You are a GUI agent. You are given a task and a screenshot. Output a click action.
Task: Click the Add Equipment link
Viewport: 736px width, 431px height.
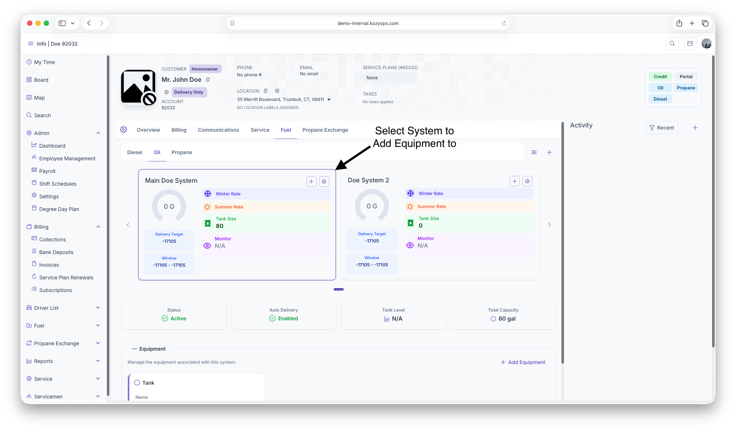pos(523,362)
